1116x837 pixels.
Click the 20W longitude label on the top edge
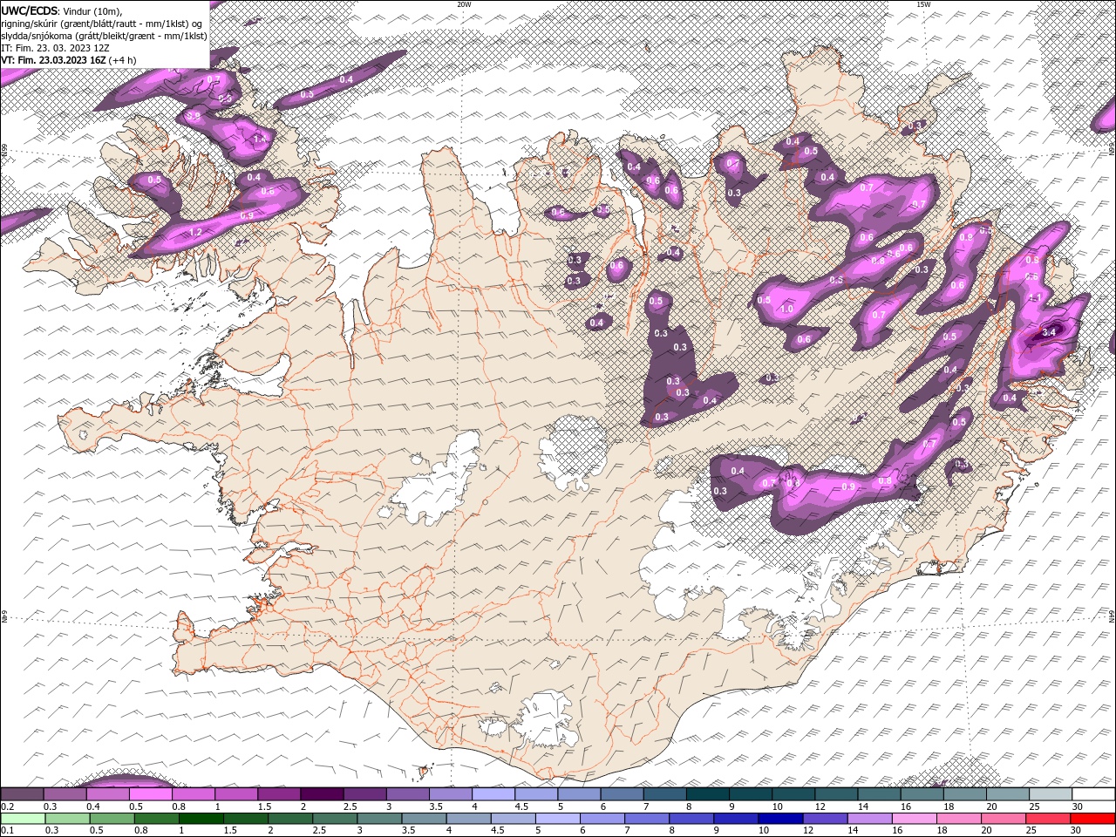click(x=464, y=4)
